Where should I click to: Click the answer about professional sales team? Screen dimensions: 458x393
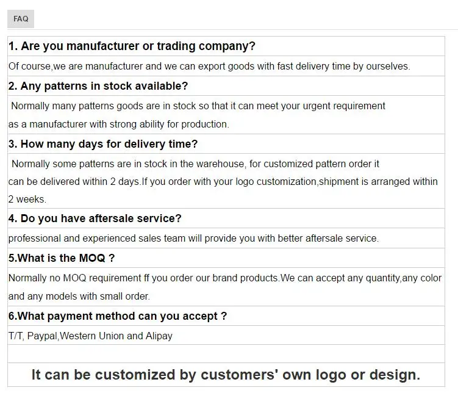(193, 239)
